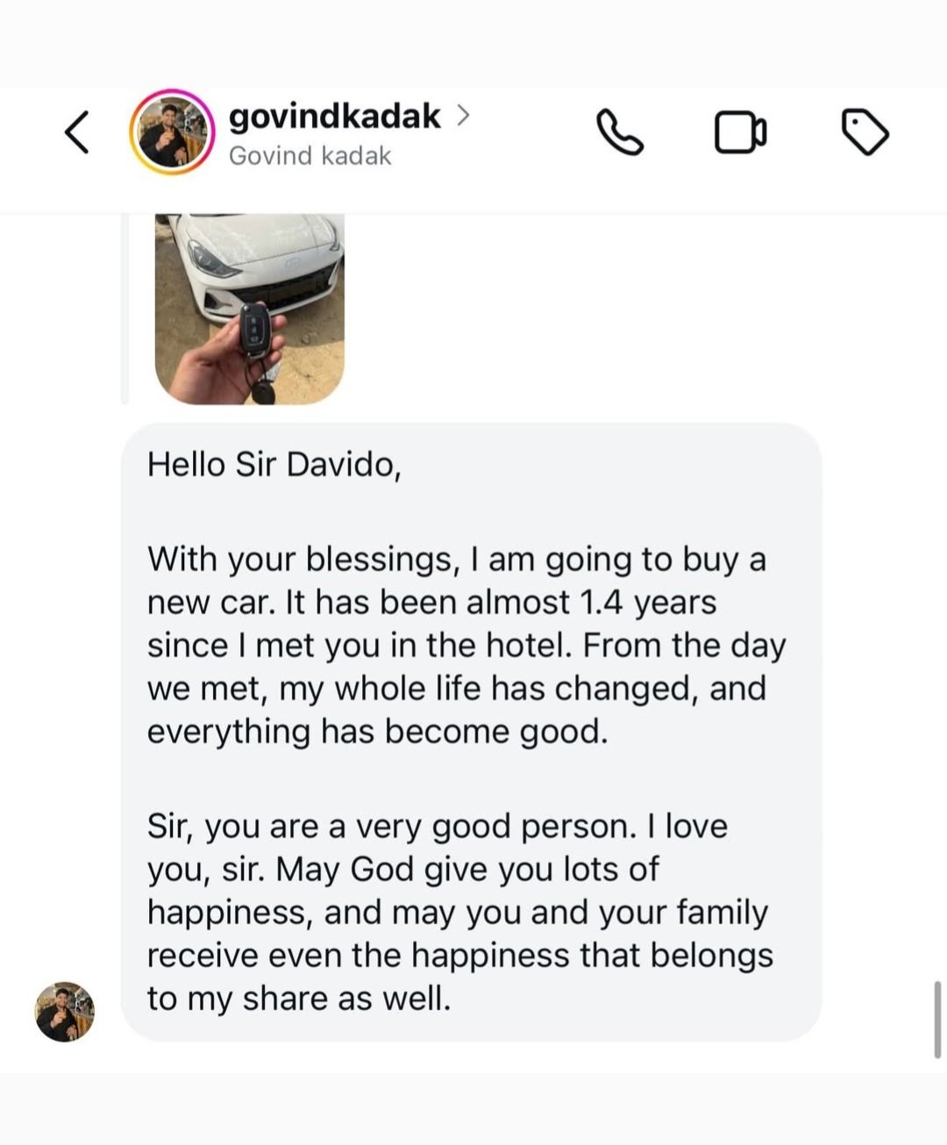The image size is (947, 1145).
Task: Click the vertical reply bar beside the photo
Action: [x=125, y=309]
